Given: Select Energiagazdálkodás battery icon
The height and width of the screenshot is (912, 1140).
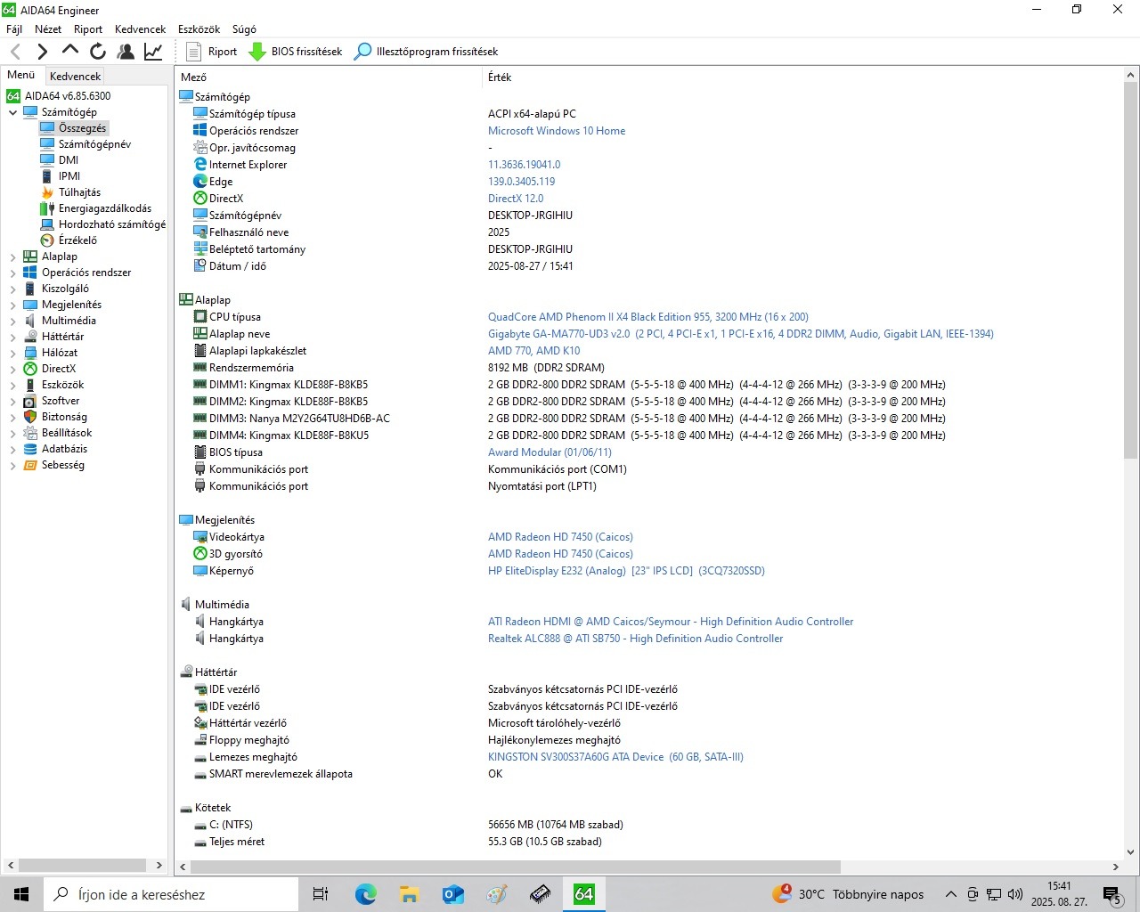Looking at the screenshot, I should pyautogui.click(x=47, y=208).
